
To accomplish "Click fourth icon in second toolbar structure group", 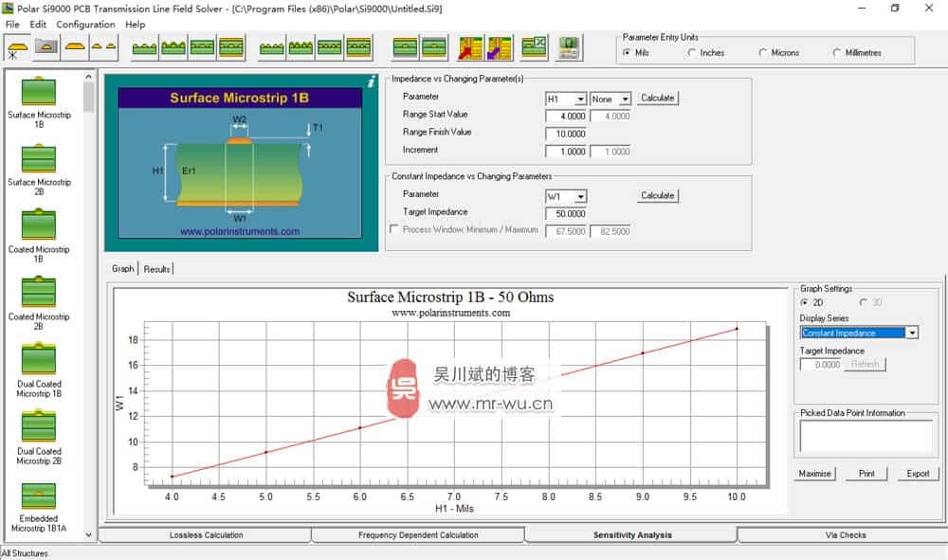I will [x=231, y=47].
